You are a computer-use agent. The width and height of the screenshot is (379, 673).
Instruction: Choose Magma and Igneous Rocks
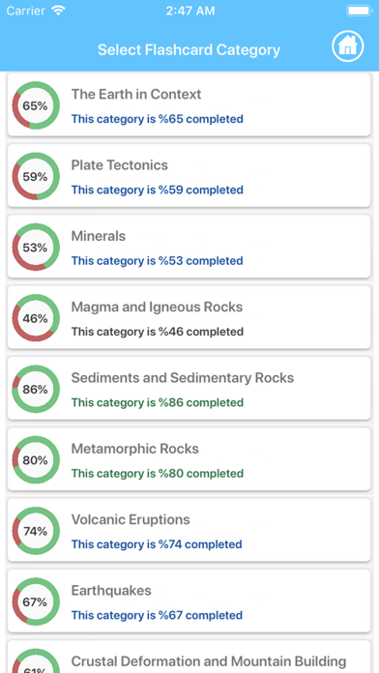(189, 317)
